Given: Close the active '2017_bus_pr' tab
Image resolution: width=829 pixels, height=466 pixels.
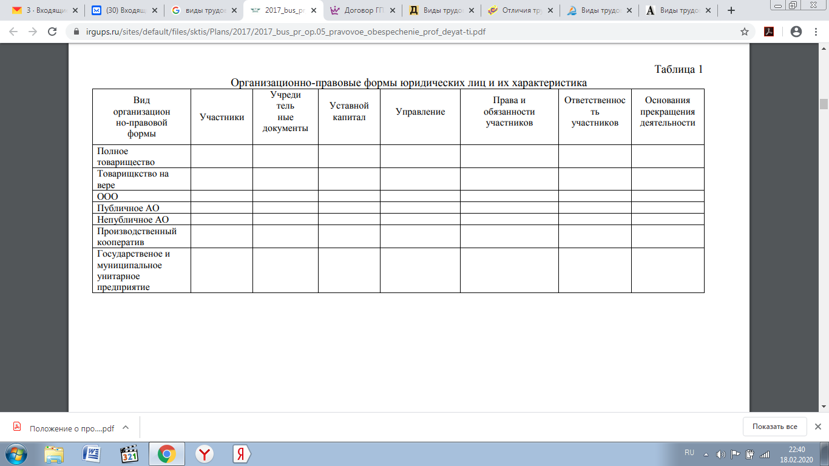Looking at the screenshot, I should click(x=313, y=10).
